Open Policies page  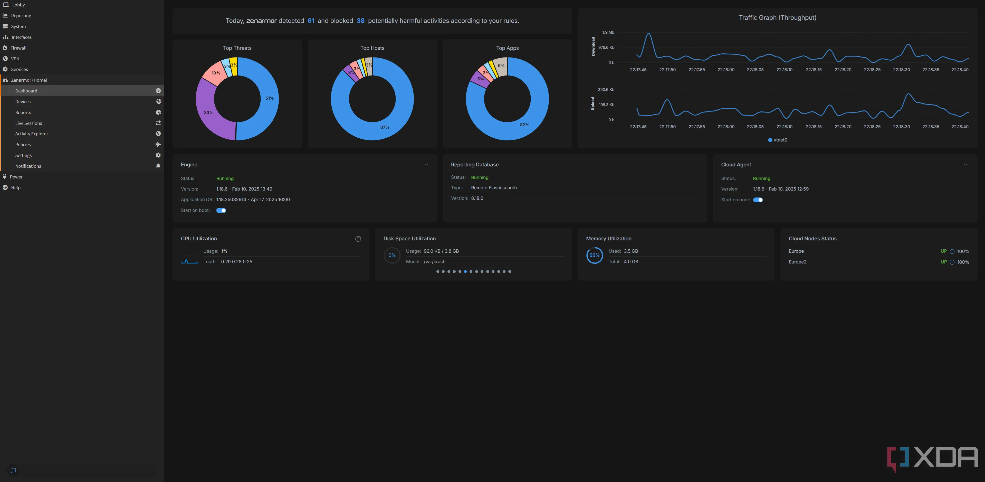point(83,145)
